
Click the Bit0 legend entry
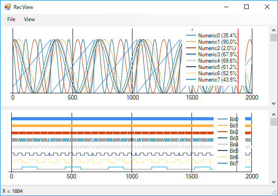click(233, 119)
